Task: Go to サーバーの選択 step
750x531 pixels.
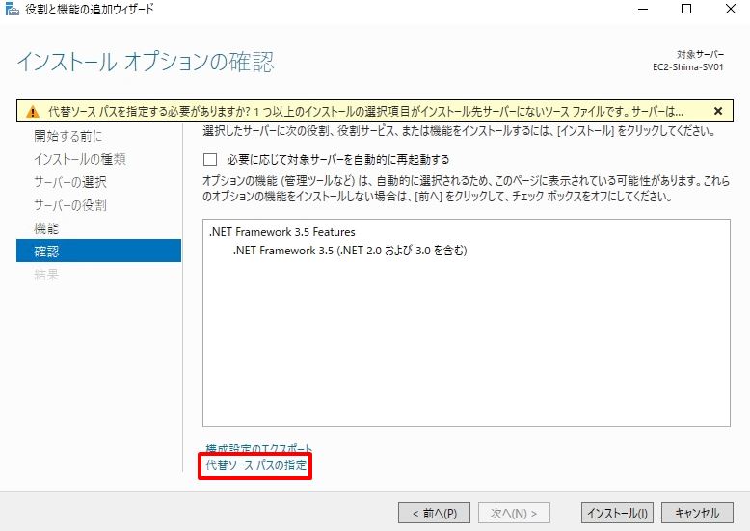Action: (69, 182)
